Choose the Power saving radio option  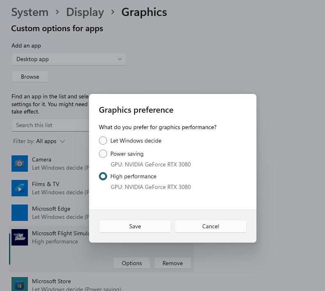click(x=103, y=154)
